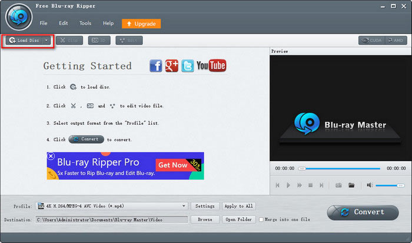This screenshot has height=243, width=412.
Task: Open the YouTube logo link
Action: [x=211, y=66]
